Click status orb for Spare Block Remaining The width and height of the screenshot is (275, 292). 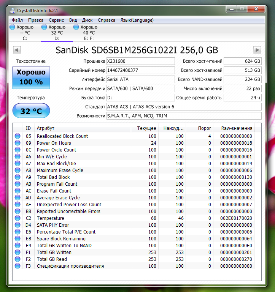(x=17, y=238)
